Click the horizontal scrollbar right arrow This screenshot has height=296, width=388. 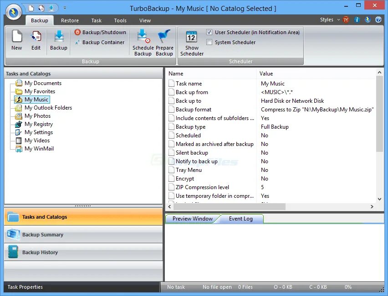click(x=372, y=206)
